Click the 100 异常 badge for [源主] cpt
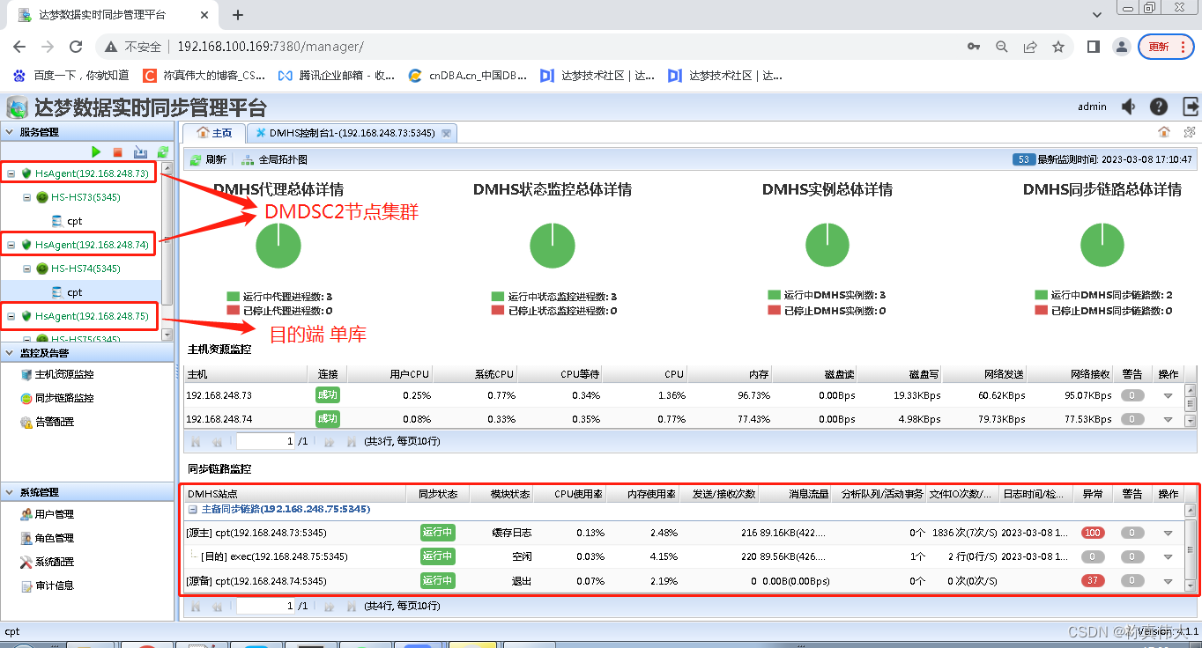 (1093, 533)
